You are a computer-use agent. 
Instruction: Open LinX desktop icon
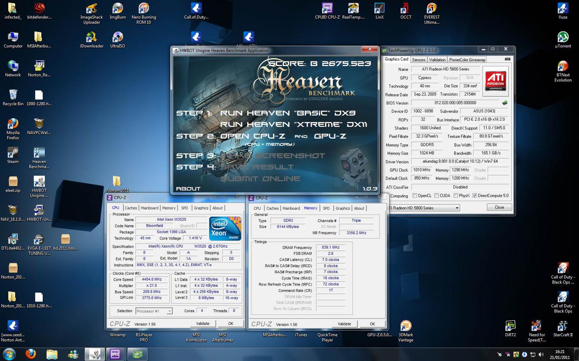coord(379,12)
